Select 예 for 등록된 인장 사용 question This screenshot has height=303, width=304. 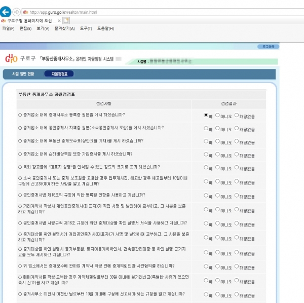206,195
